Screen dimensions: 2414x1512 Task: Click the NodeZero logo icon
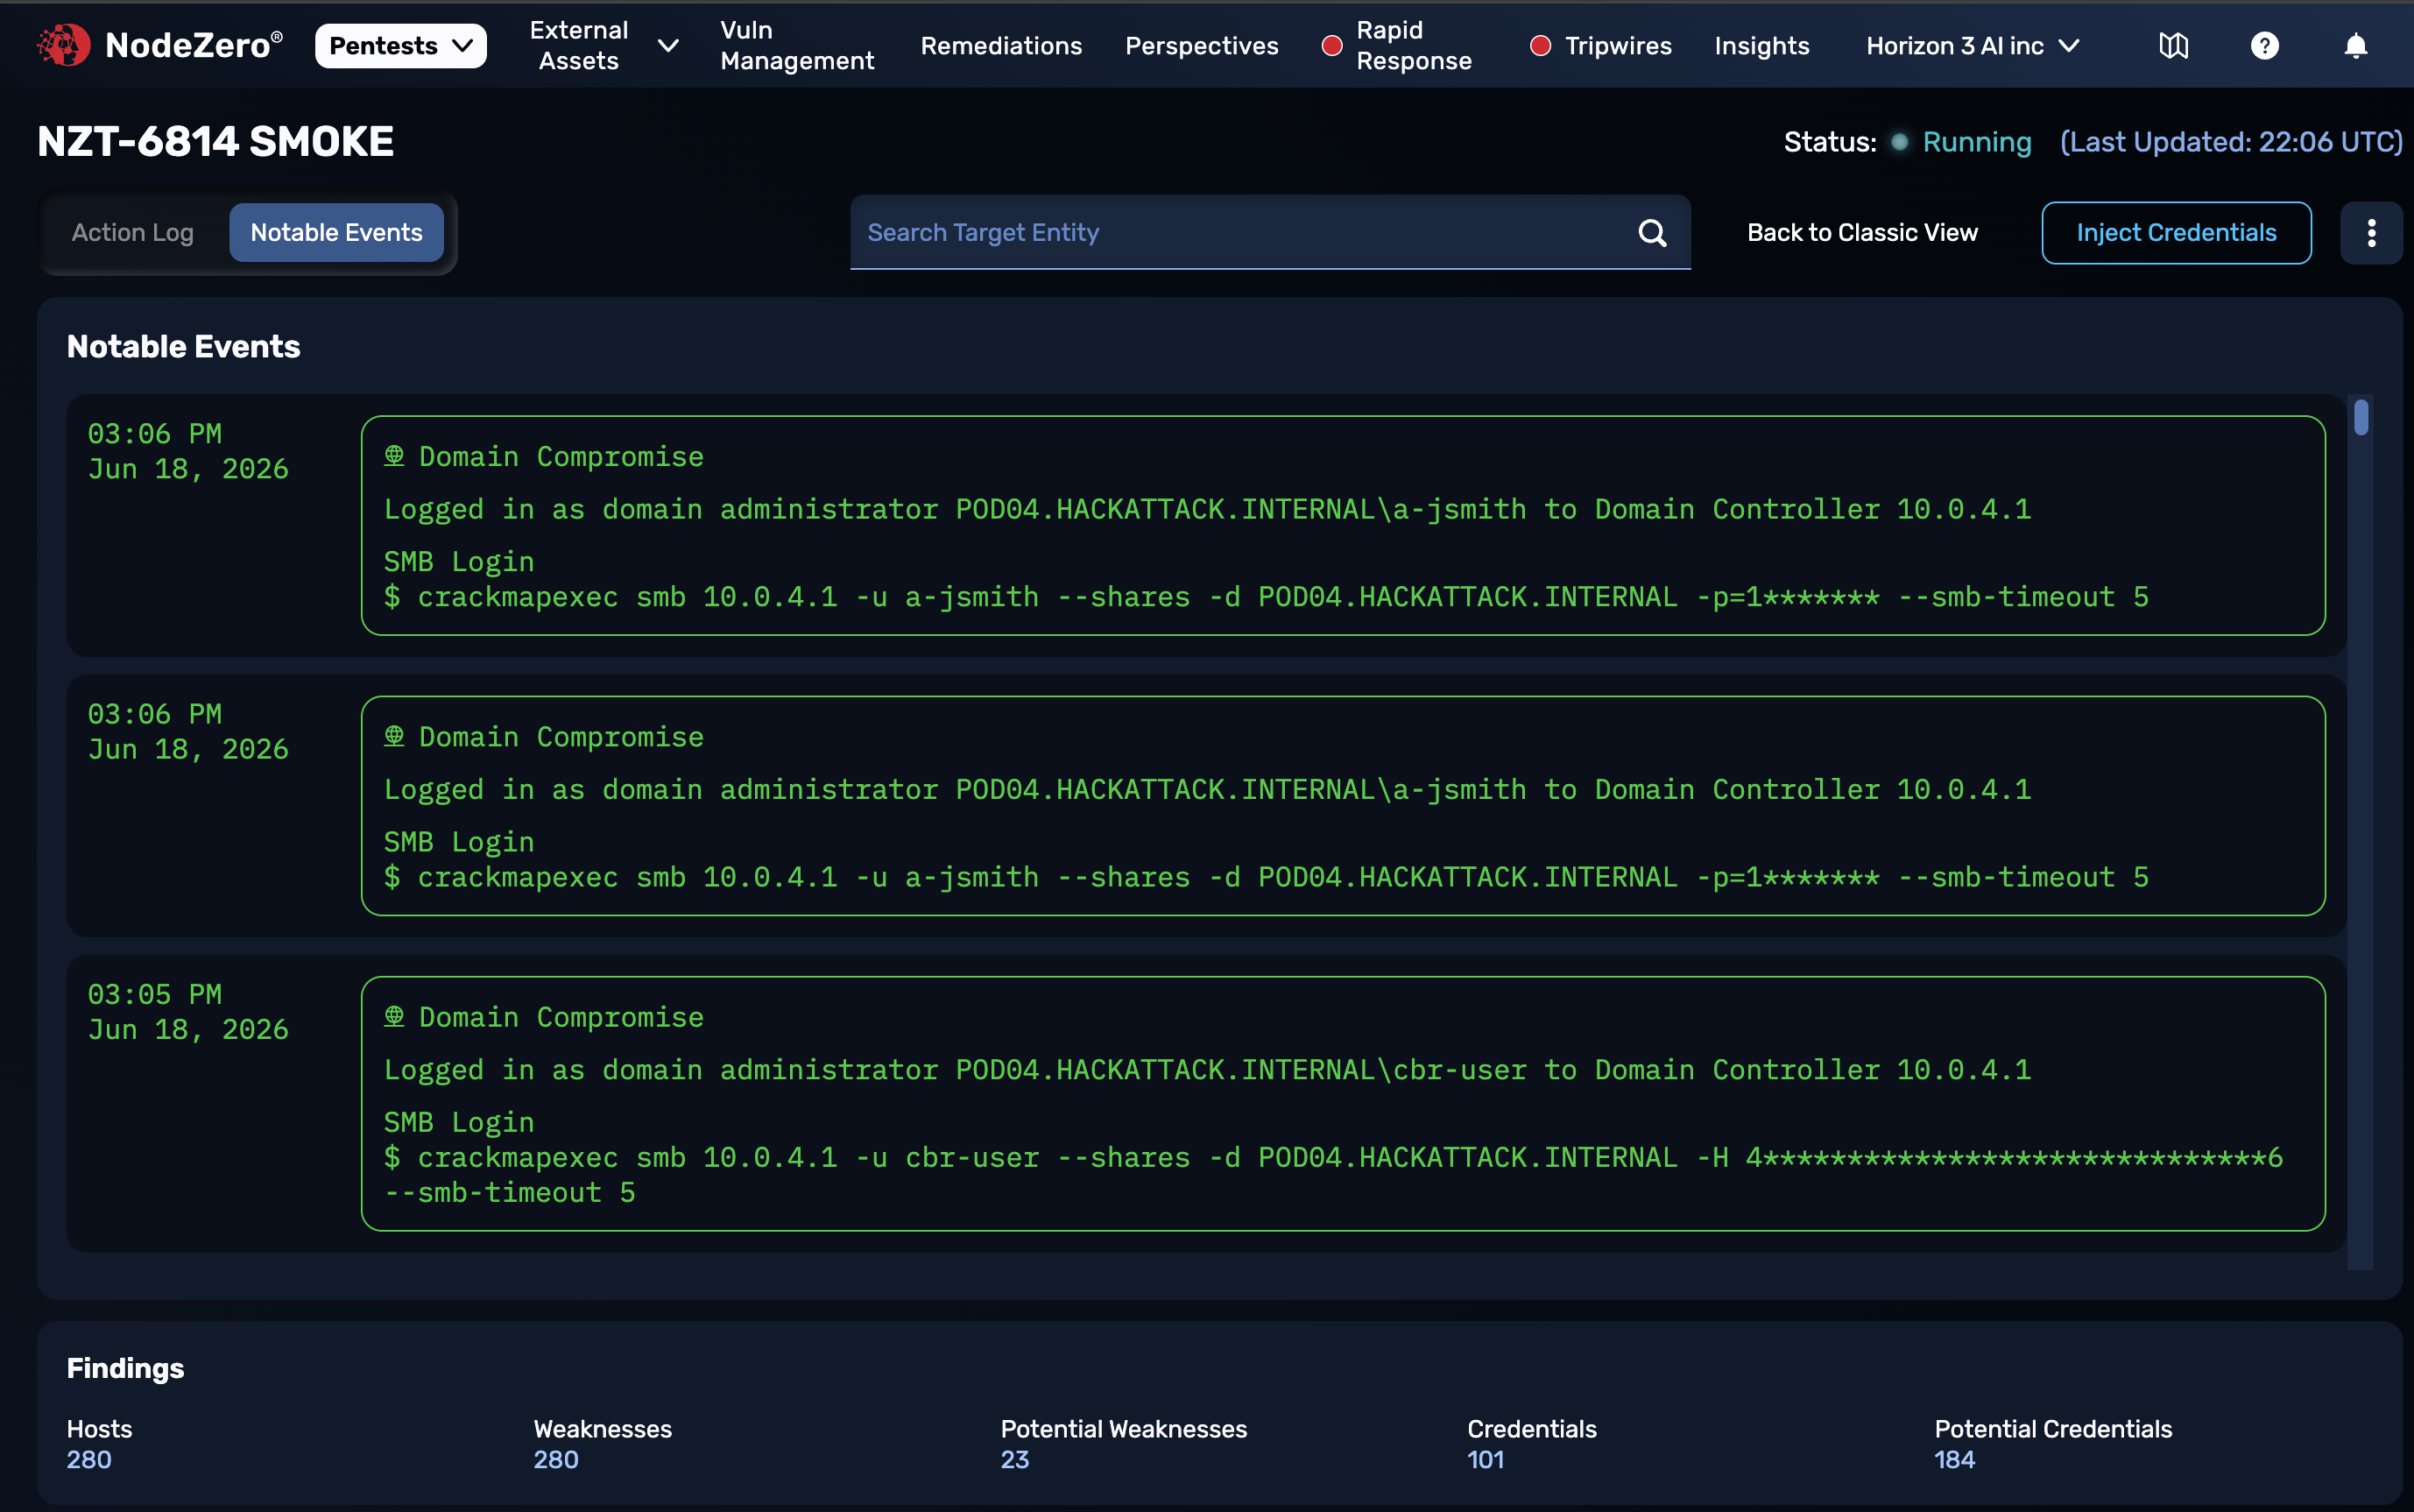point(64,45)
